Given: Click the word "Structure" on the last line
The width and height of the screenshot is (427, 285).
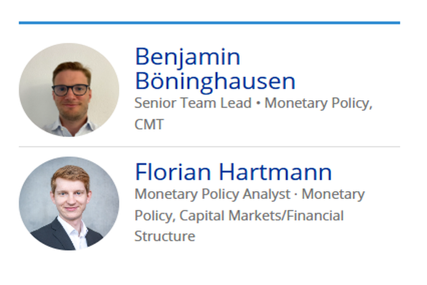Looking at the screenshot, I should pos(164,236).
